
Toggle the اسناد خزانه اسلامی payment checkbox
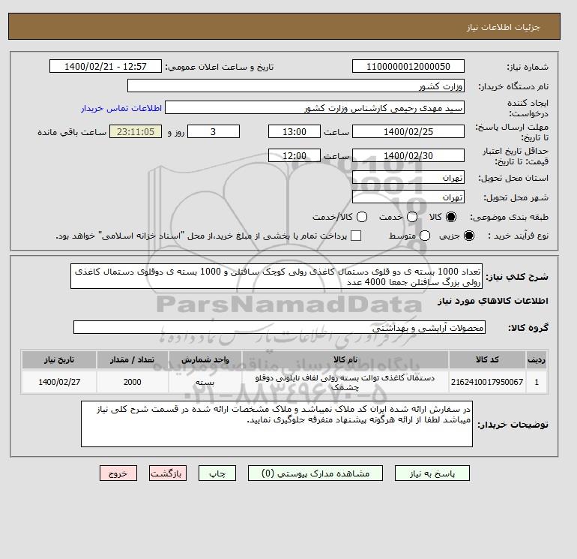[x=356, y=236]
